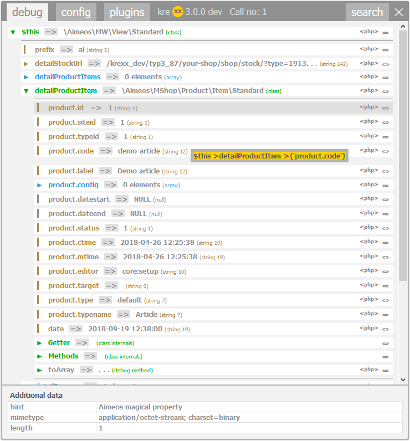Viewport: 410px width, 441px height.
Task: Click the scrollbar down arrow
Action: point(403,380)
